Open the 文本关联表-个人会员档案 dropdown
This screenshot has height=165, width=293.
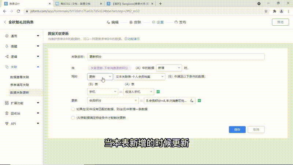pyautogui.click(x=139, y=77)
